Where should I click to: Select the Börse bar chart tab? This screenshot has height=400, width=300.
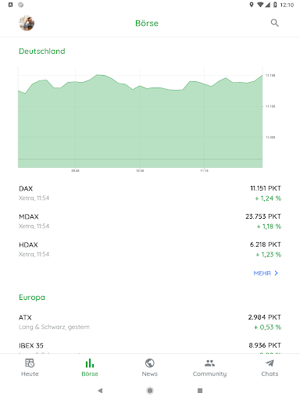(90, 367)
